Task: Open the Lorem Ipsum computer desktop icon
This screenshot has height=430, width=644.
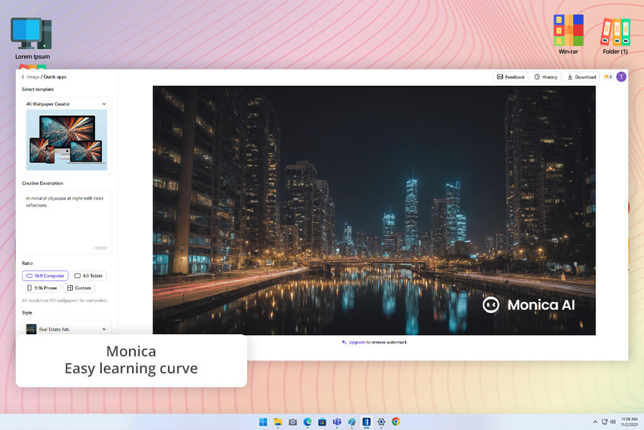Action: (32, 39)
